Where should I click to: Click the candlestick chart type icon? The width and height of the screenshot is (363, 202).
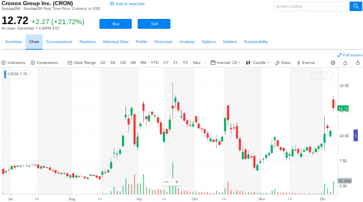(x=248, y=63)
